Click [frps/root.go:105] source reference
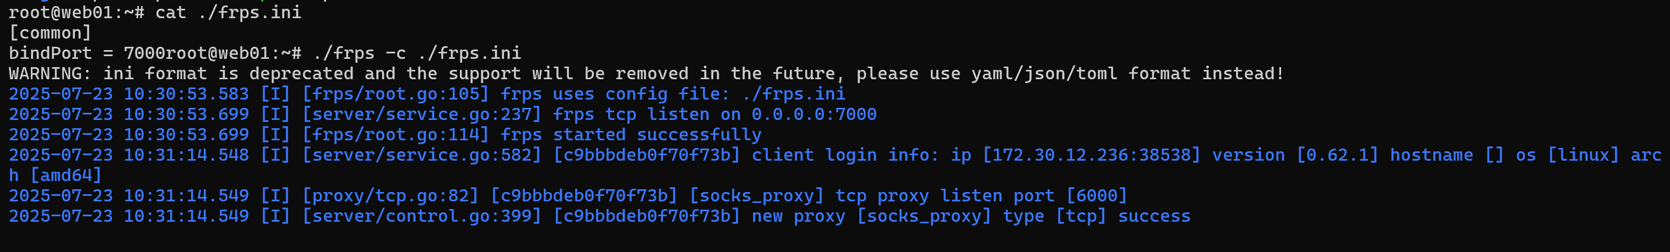1670x252 pixels. (395, 94)
